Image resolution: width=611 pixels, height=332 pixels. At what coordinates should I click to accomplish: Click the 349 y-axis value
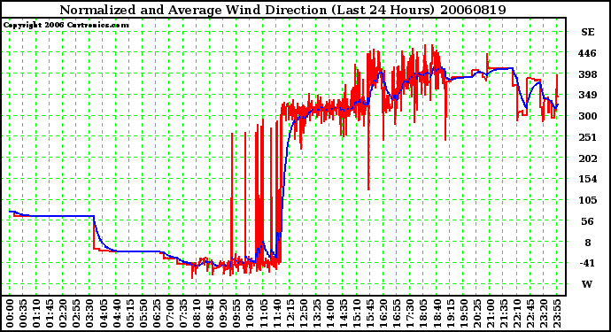[587, 95]
